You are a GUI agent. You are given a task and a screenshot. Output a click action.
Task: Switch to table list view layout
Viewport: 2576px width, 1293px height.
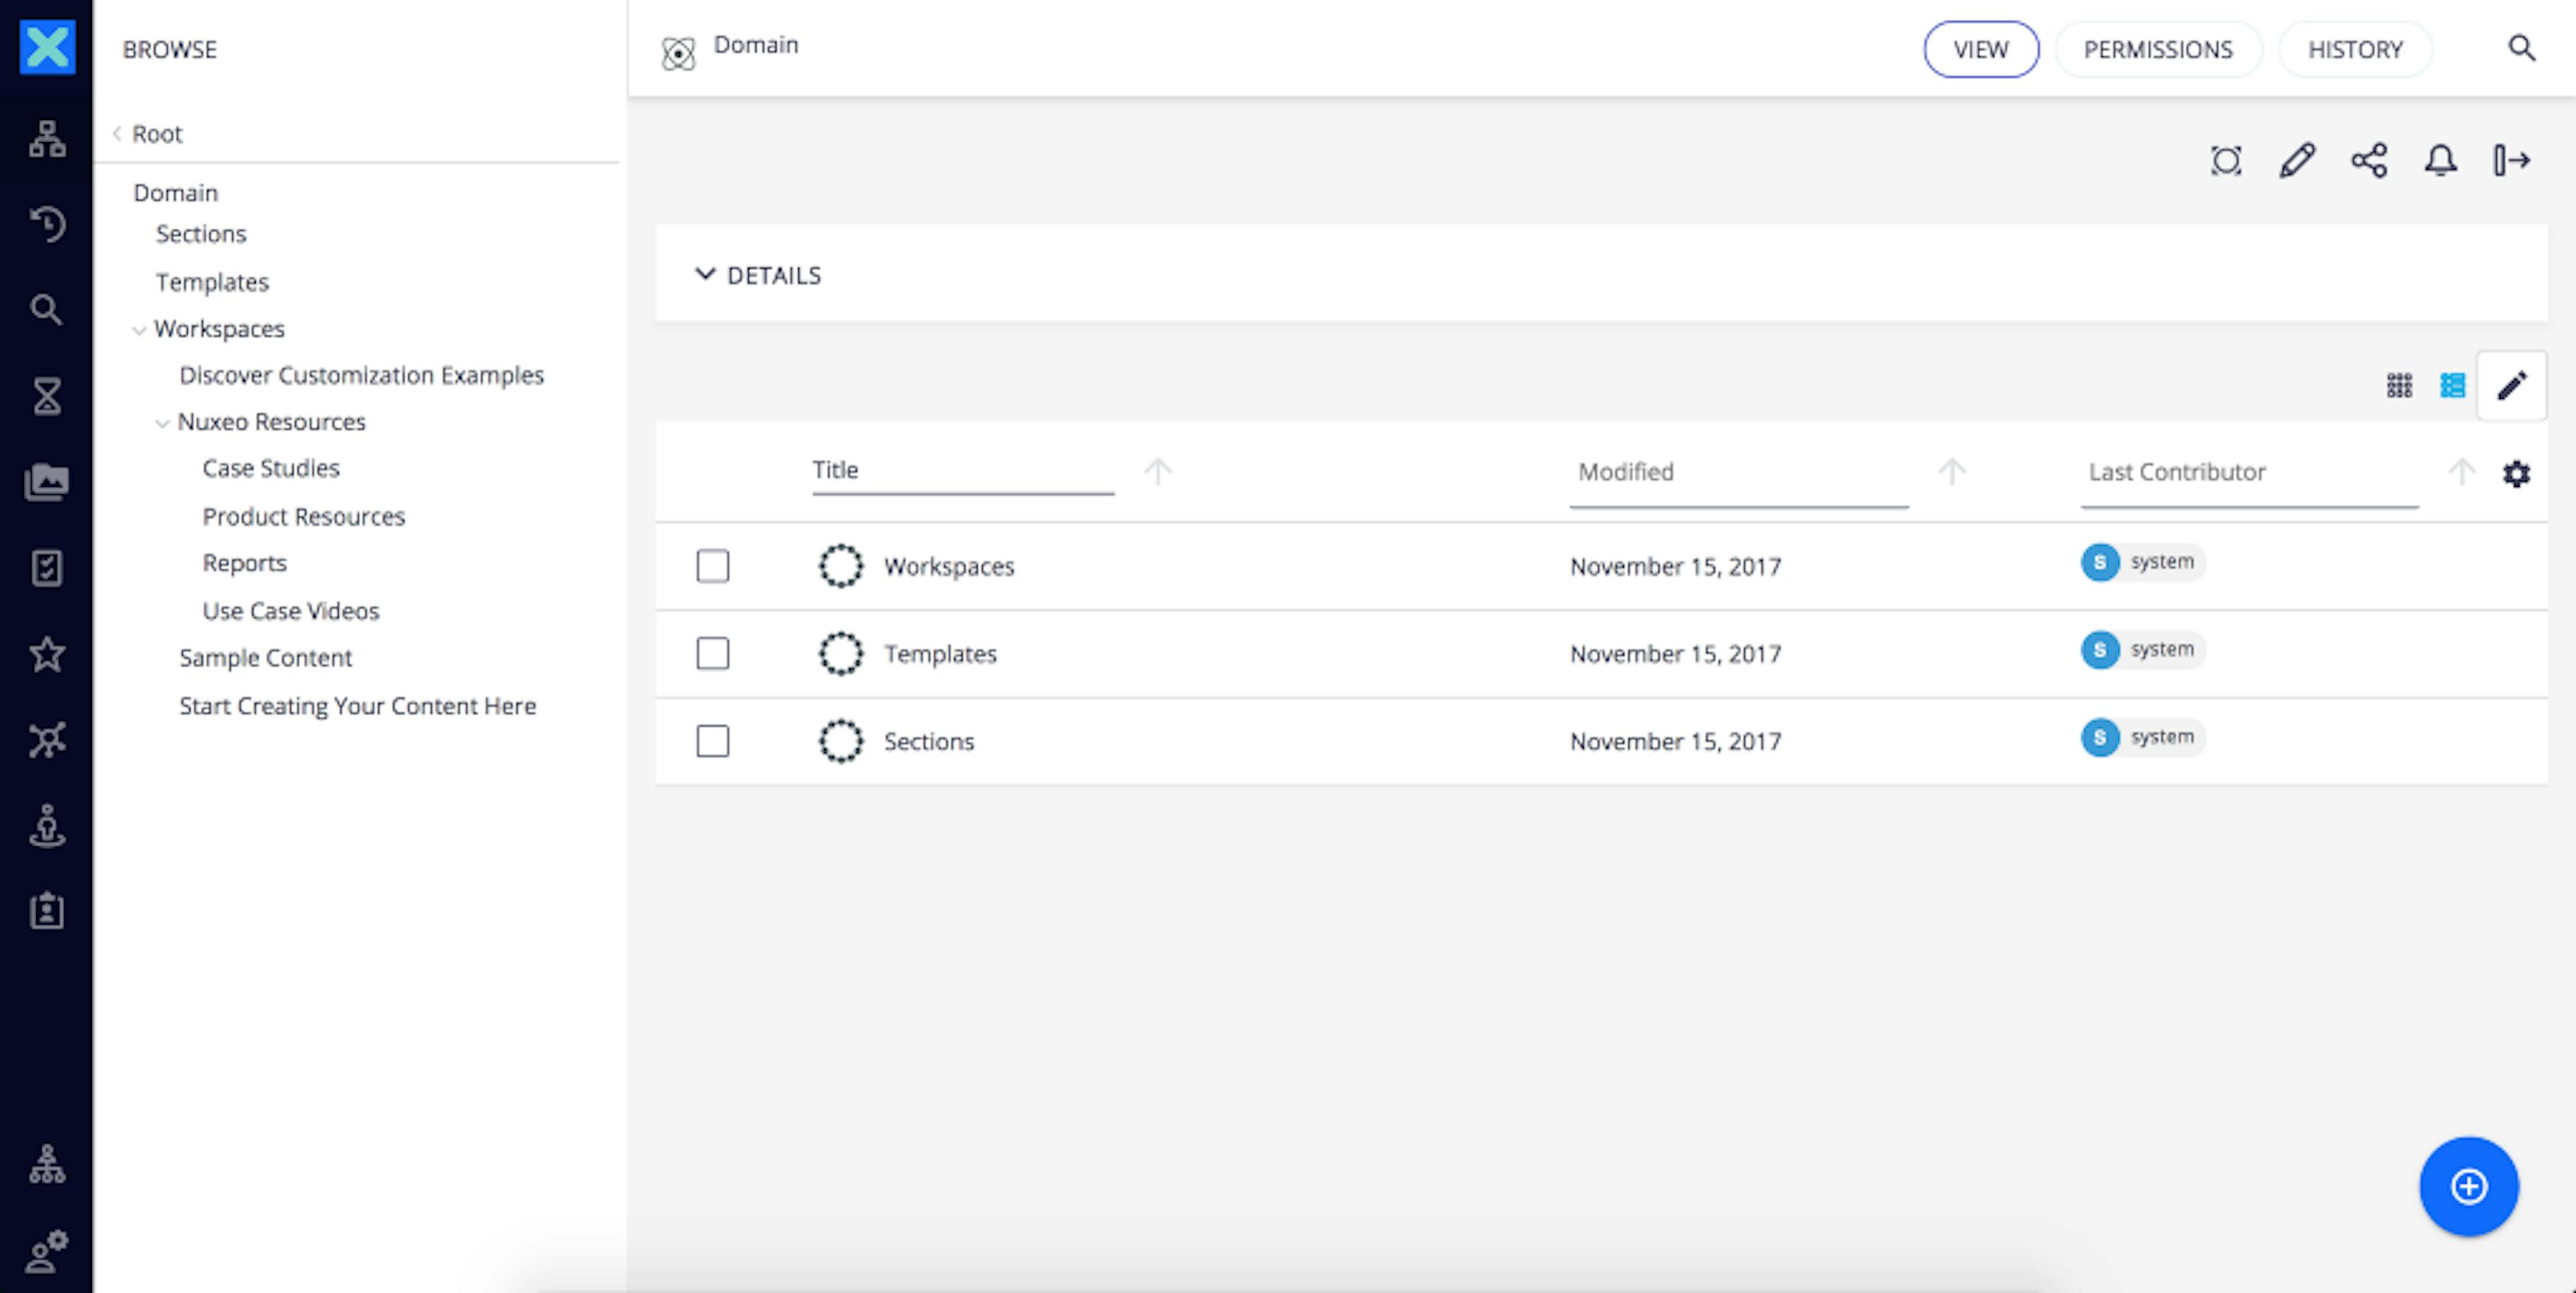[2453, 385]
